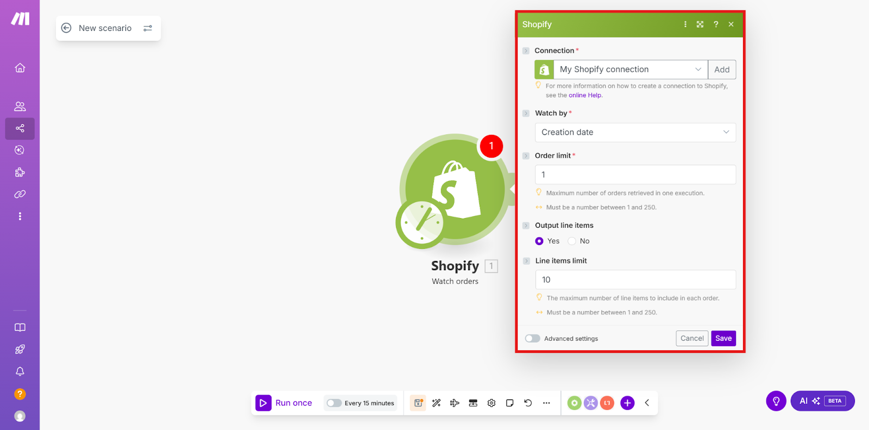Click the Add connection button
The height and width of the screenshot is (430, 869).
pos(722,70)
